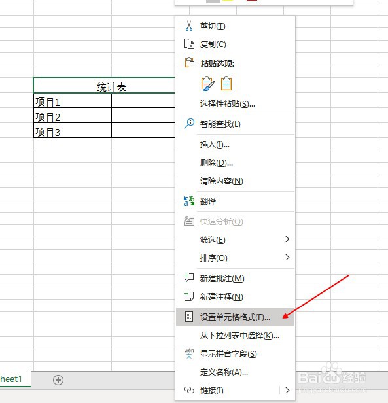Expand the 筛选(E) submenu arrow

click(x=287, y=239)
